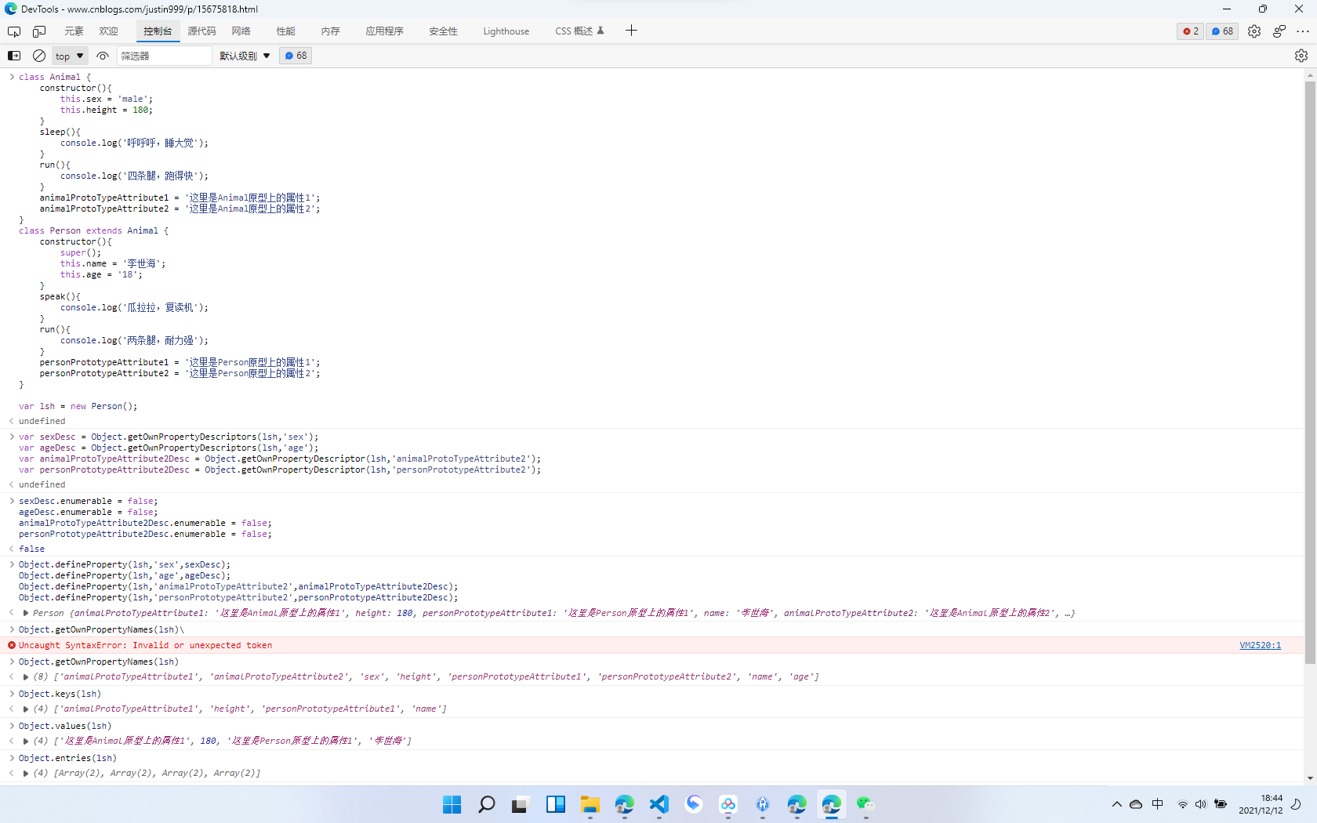Click the 'class Person extends Animal {' line

point(94,230)
